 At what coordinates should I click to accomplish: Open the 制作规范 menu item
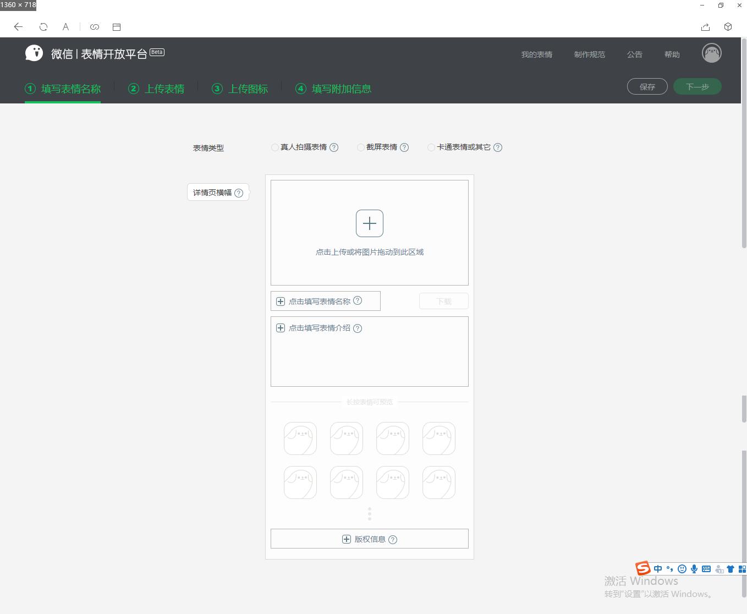click(x=589, y=54)
